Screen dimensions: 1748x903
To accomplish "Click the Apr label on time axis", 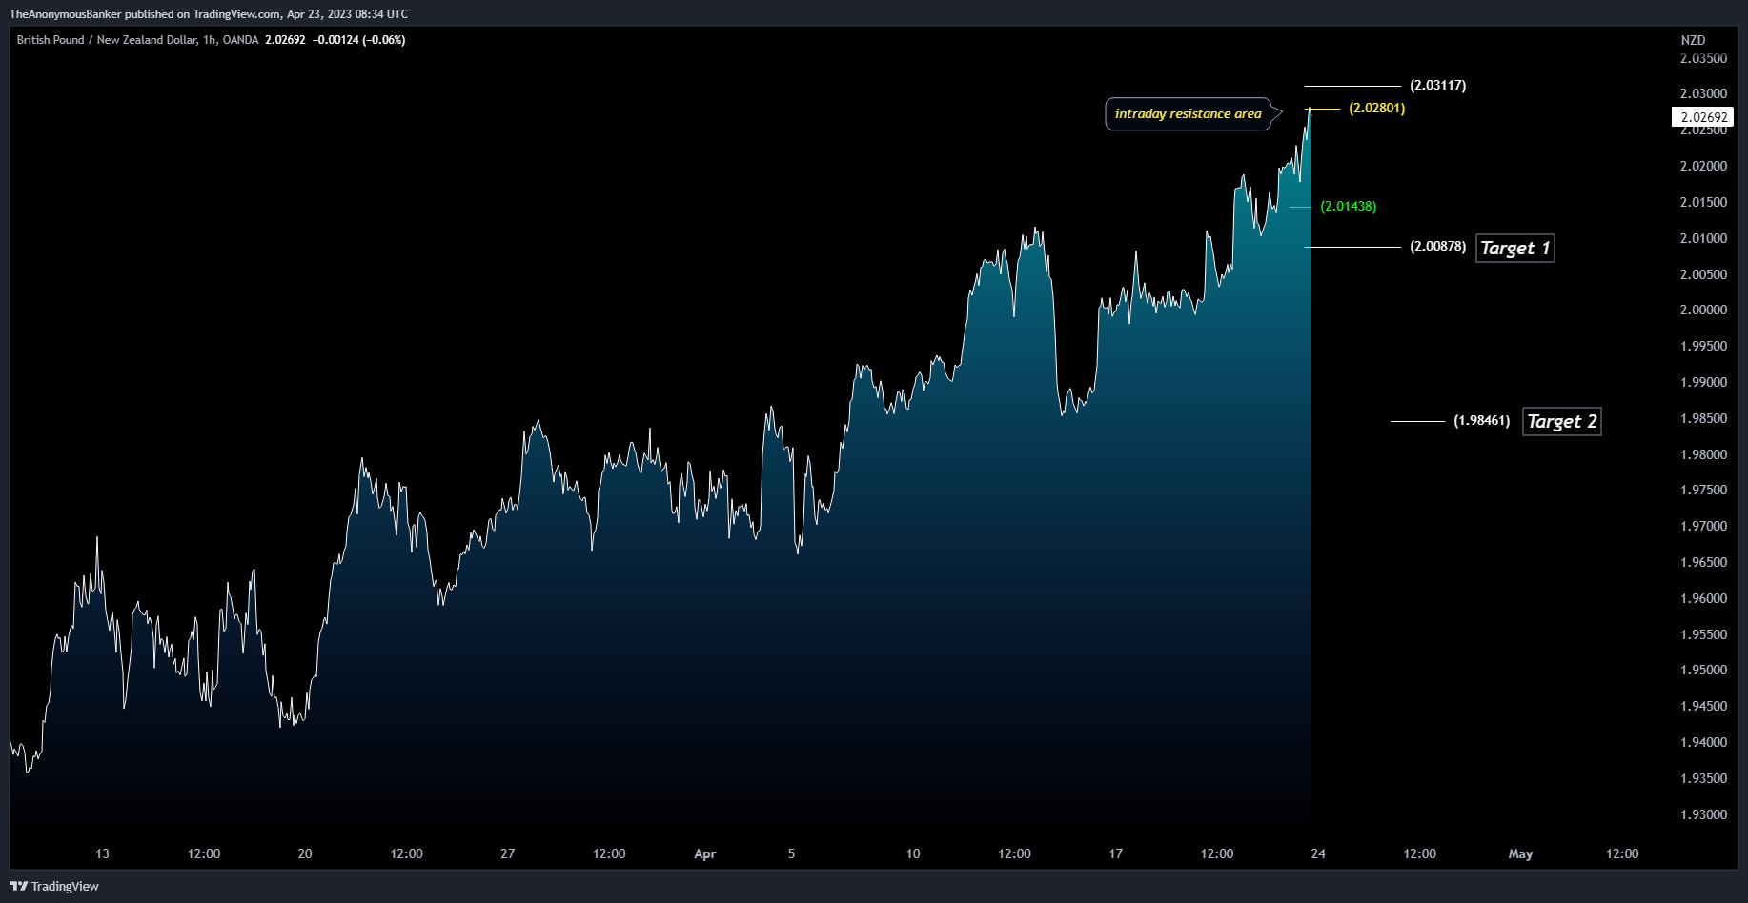I will tap(705, 853).
